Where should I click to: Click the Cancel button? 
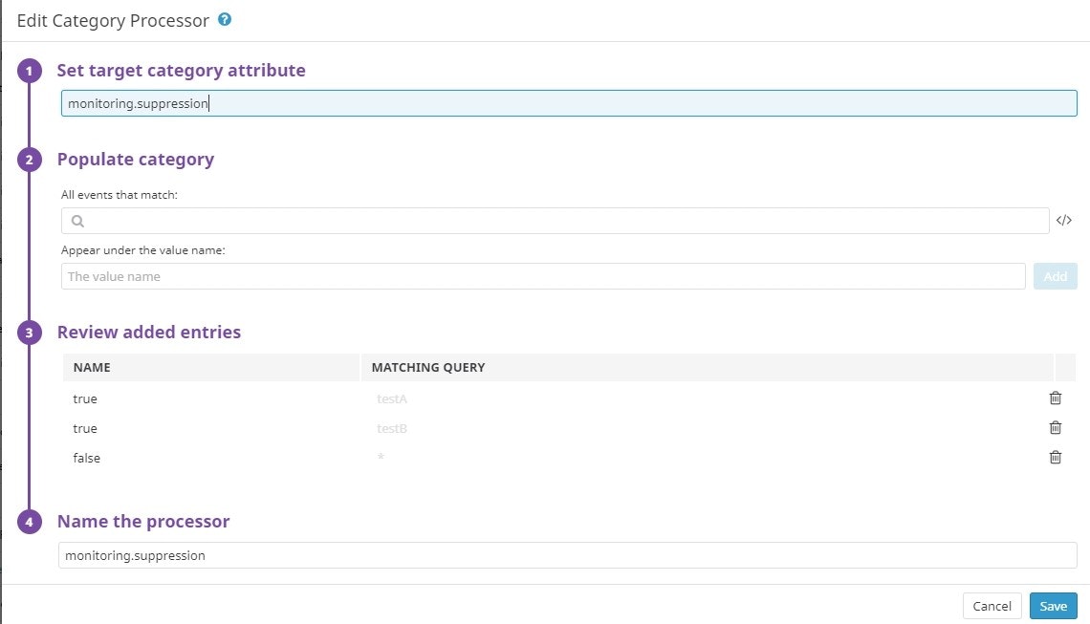click(x=992, y=606)
